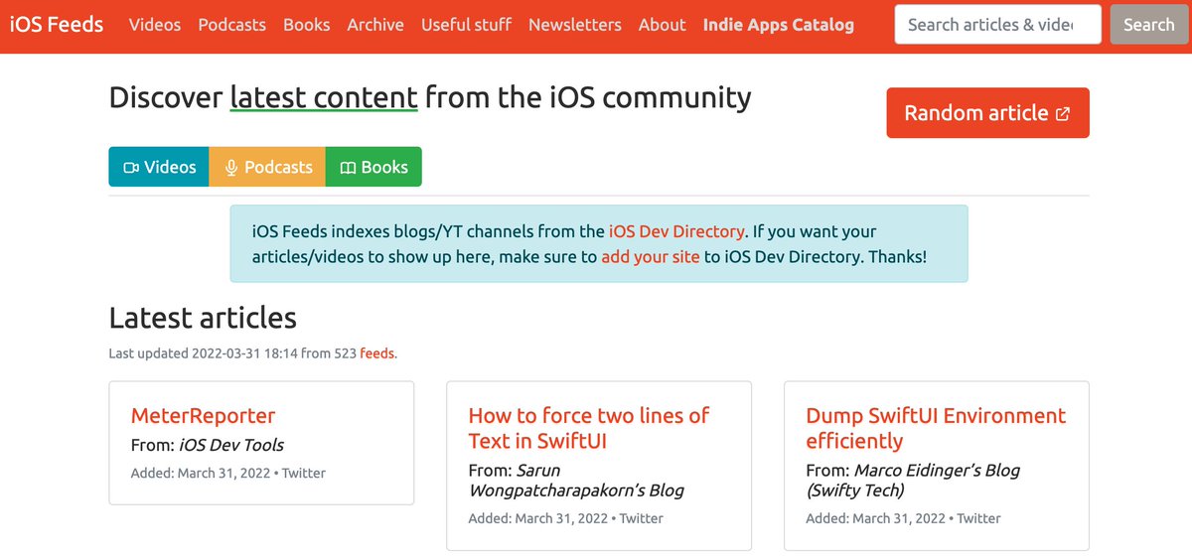Open the Useful stuff menu item
The width and height of the screenshot is (1192, 559).
466,24
